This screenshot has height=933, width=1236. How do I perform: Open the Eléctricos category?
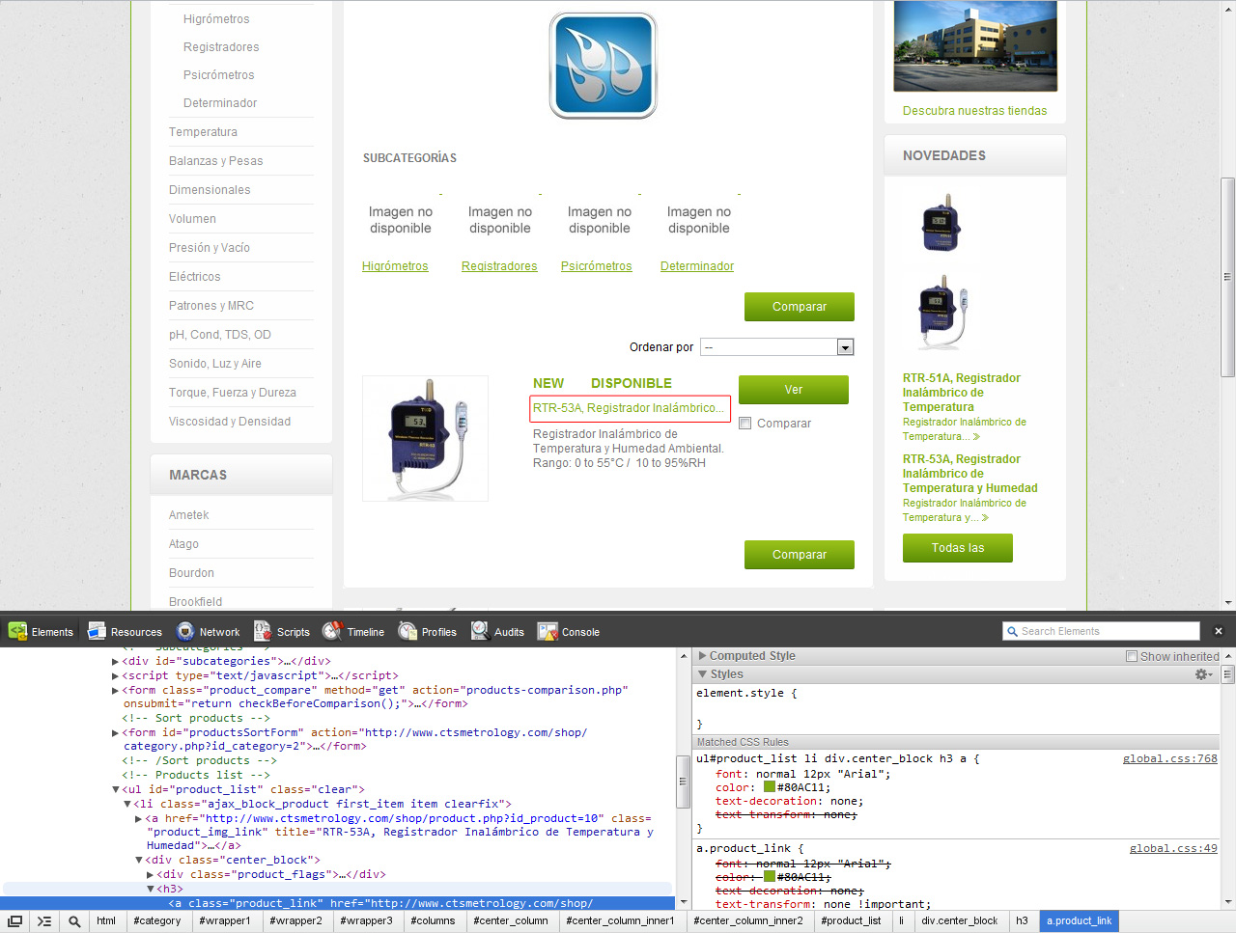click(x=195, y=277)
